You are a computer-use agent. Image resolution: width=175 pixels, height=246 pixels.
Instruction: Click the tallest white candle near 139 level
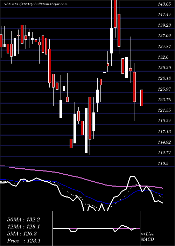point(111,41)
